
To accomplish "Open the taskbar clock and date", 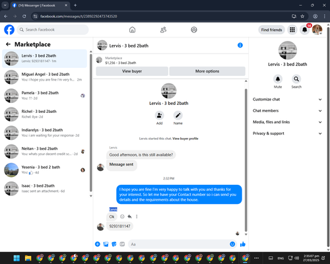I will tap(311, 258).
